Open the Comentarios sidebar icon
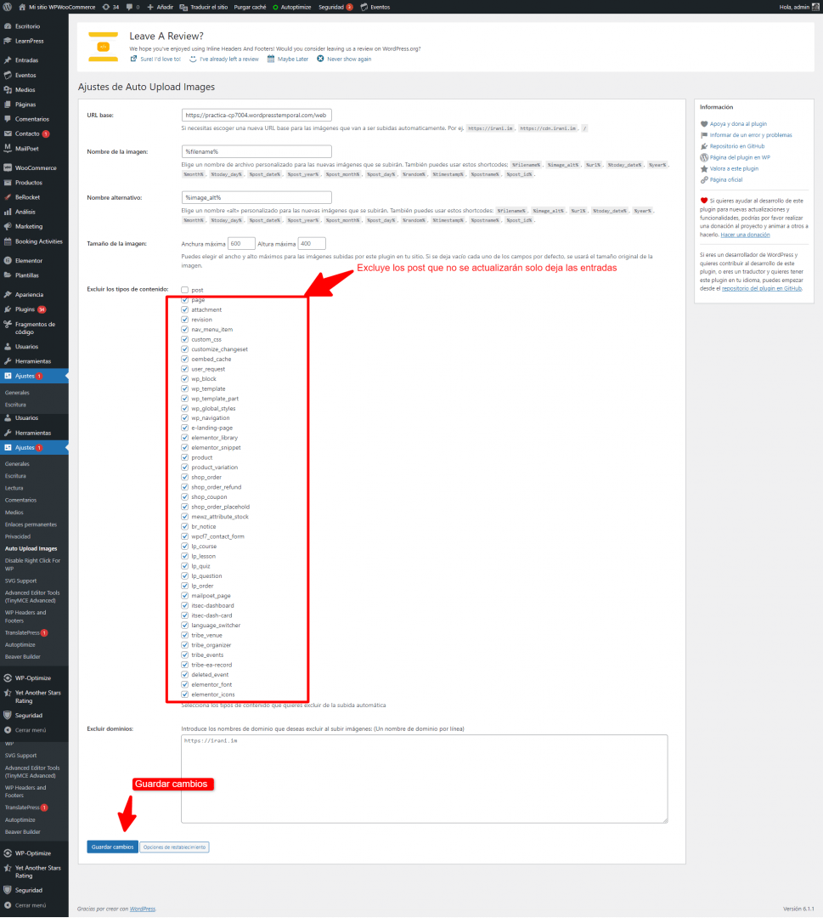The image size is (823, 918). click(x=8, y=119)
